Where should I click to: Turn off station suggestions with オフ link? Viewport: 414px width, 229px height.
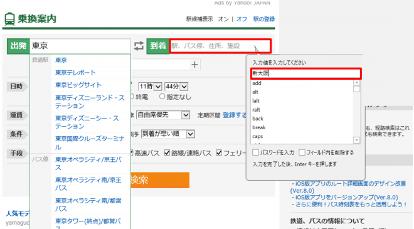click(242, 19)
